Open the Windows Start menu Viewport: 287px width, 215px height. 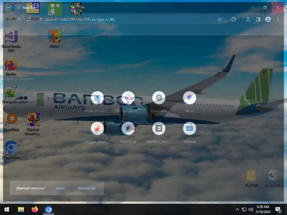(7, 209)
